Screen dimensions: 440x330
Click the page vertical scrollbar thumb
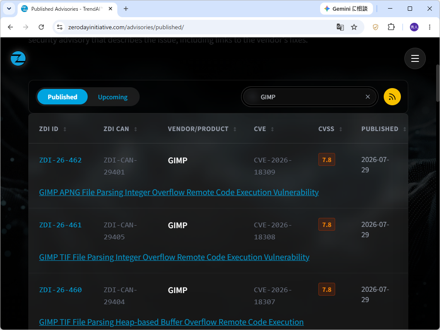[438, 83]
